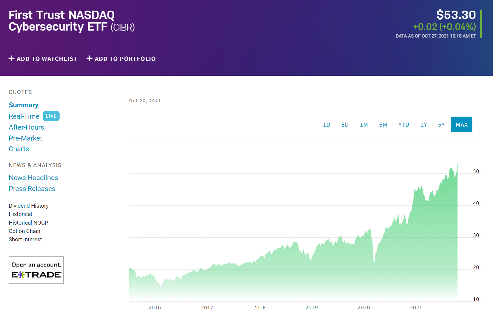Open Historical NOCP link
The image size is (493, 323).
[28, 223]
